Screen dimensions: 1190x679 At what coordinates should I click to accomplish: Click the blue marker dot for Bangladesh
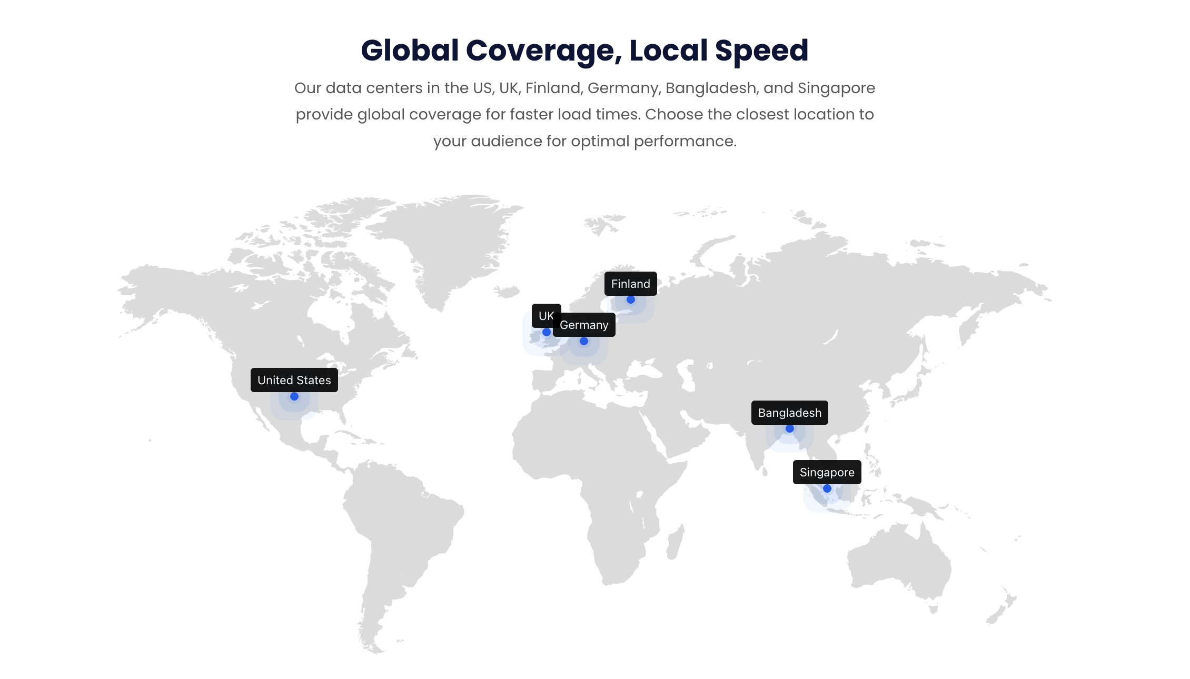point(790,428)
